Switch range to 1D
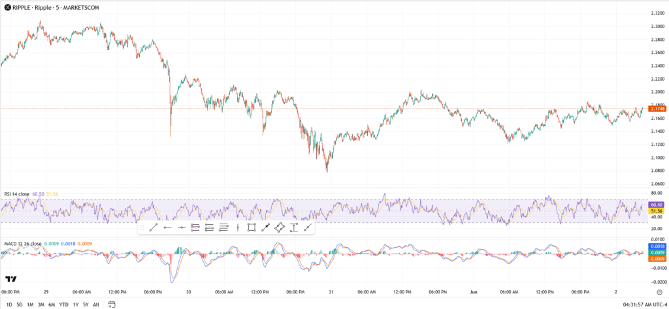The image size is (669, 309). pyautogui.click(x=9, y=304)
